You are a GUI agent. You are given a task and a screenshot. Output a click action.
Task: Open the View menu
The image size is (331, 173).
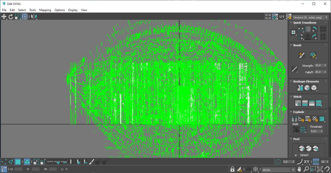[x=84, y=10]
